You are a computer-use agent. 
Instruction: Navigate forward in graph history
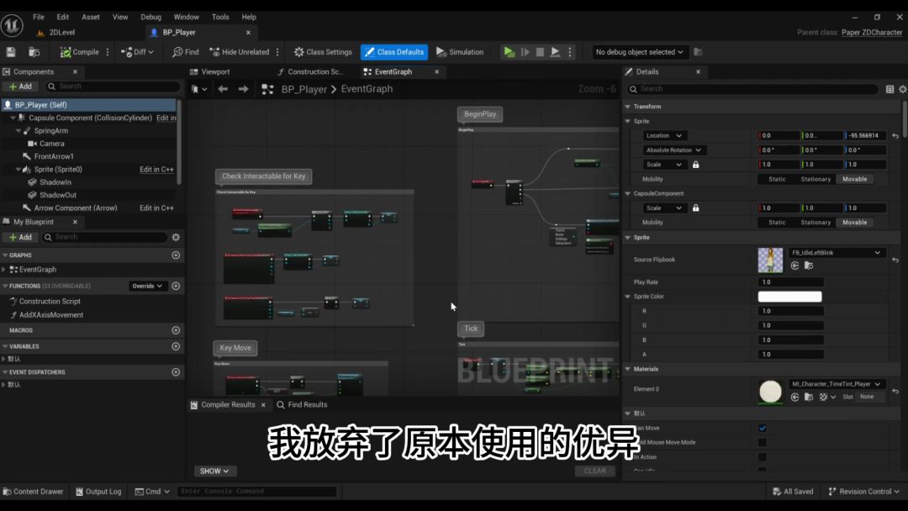pyautogui.click(x=243, y=89)
